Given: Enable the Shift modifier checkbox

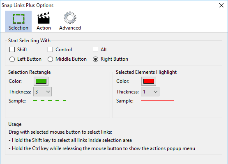Looking at the screenshot, I should 12,50.
